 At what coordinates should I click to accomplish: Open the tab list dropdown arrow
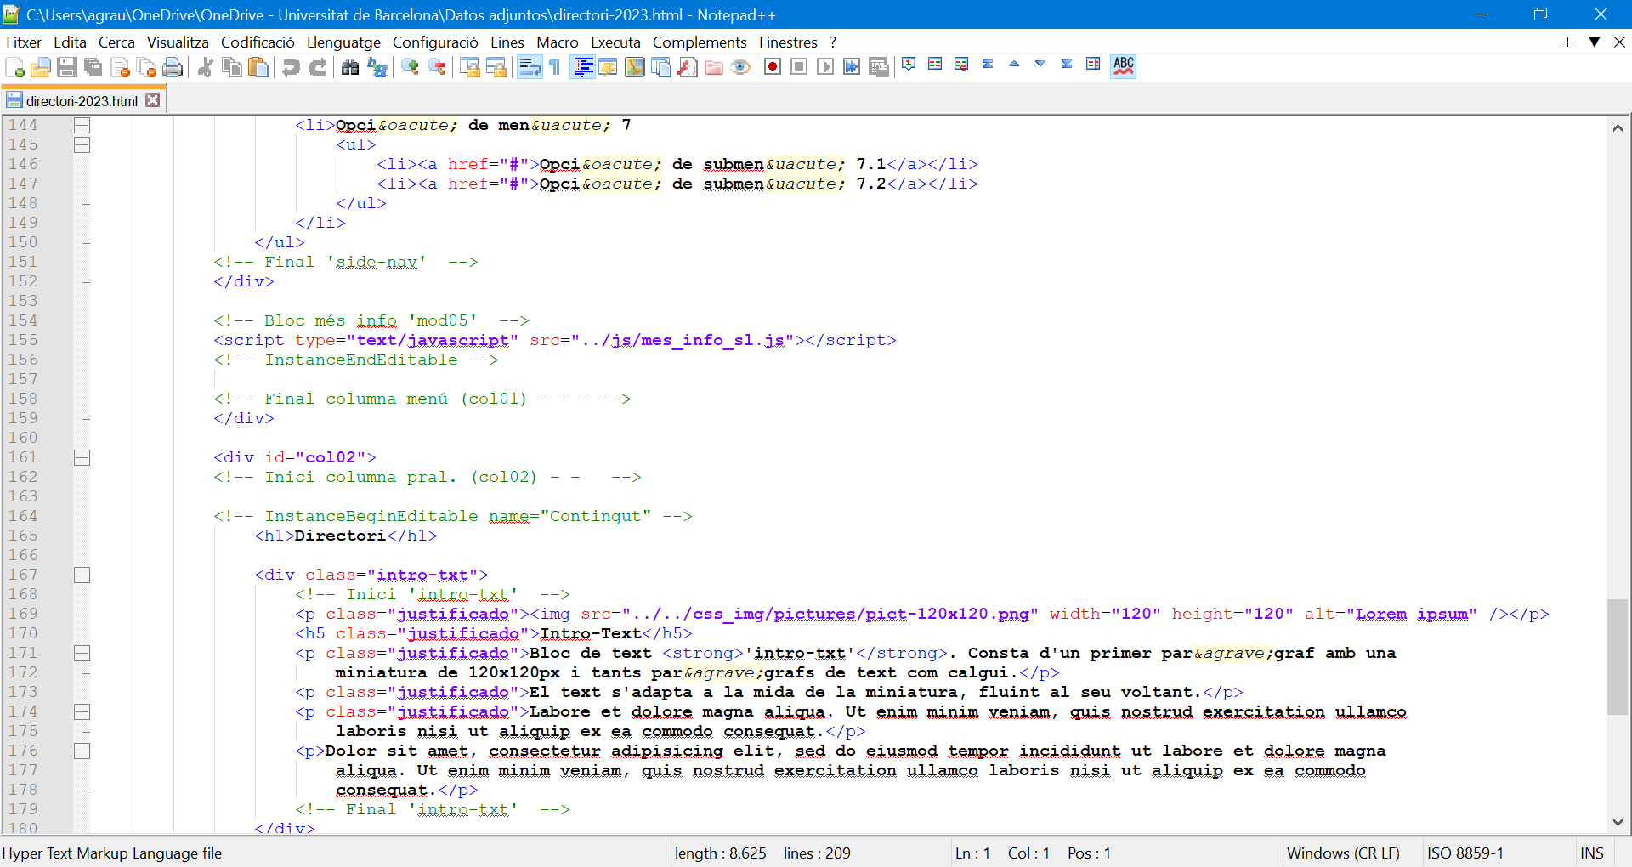pos(1594,42)
